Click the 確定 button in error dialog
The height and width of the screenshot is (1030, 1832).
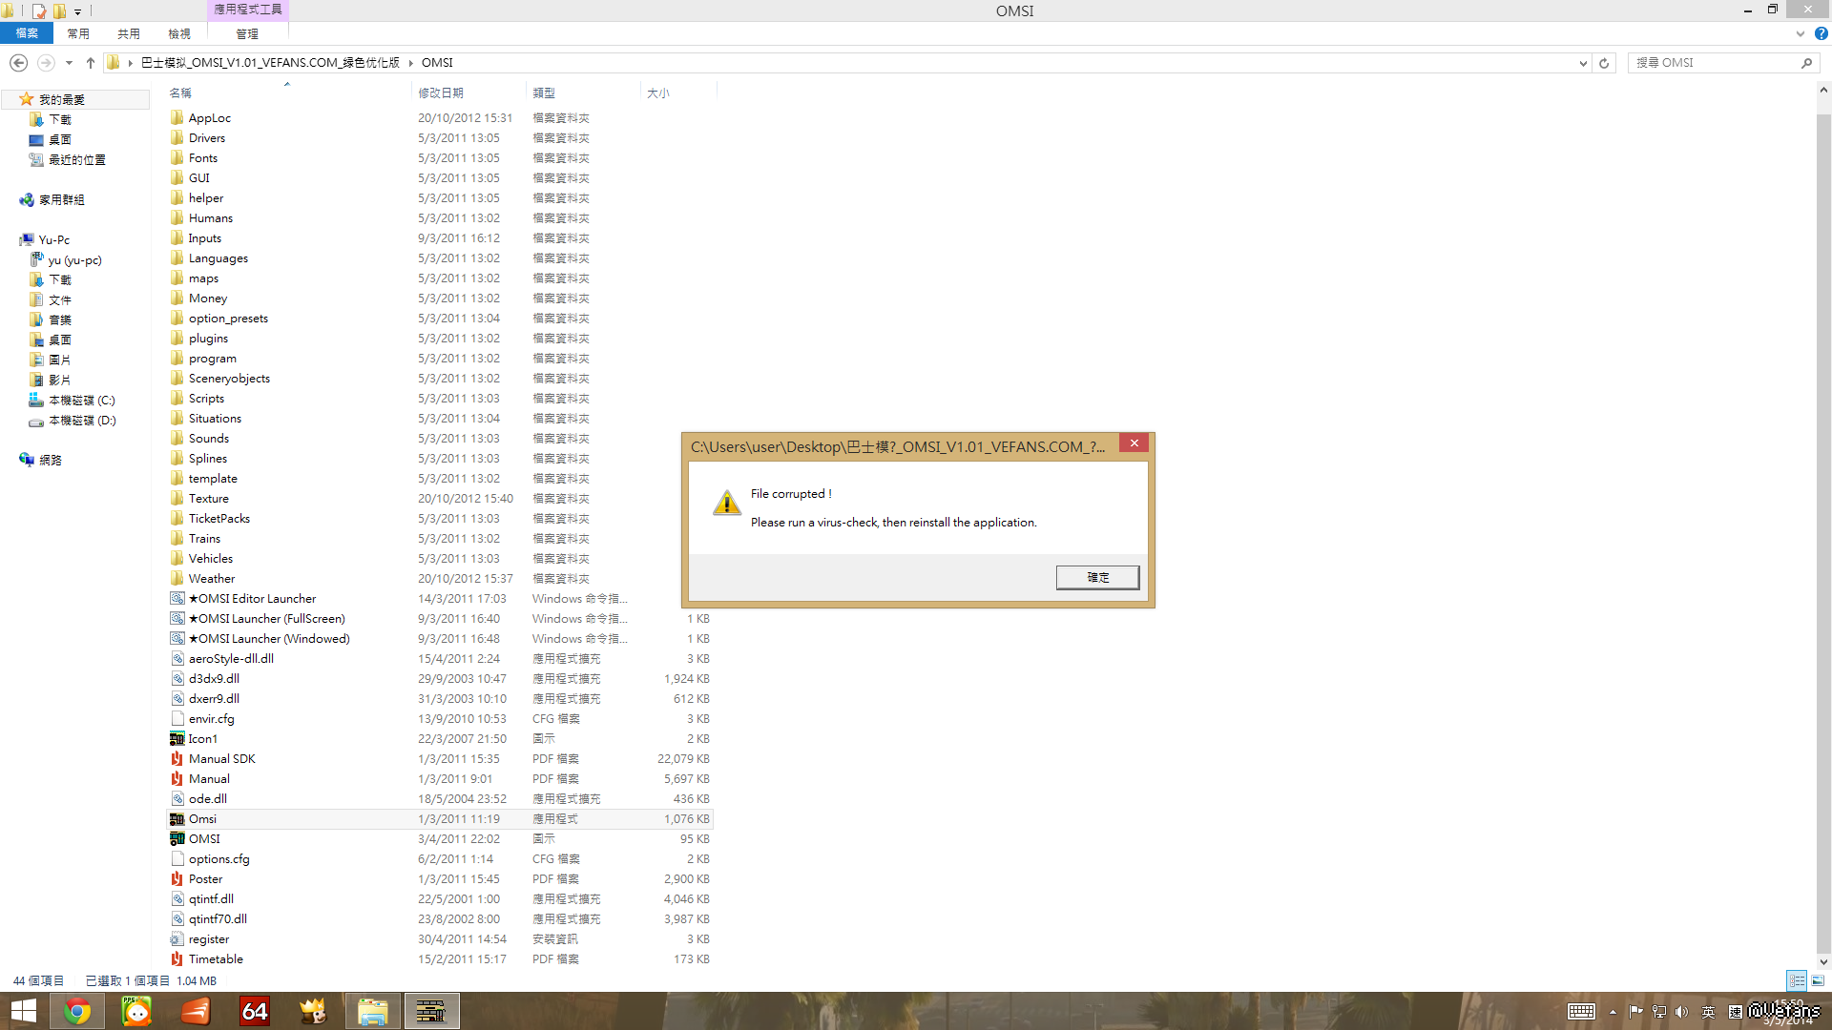point(1097,577)
